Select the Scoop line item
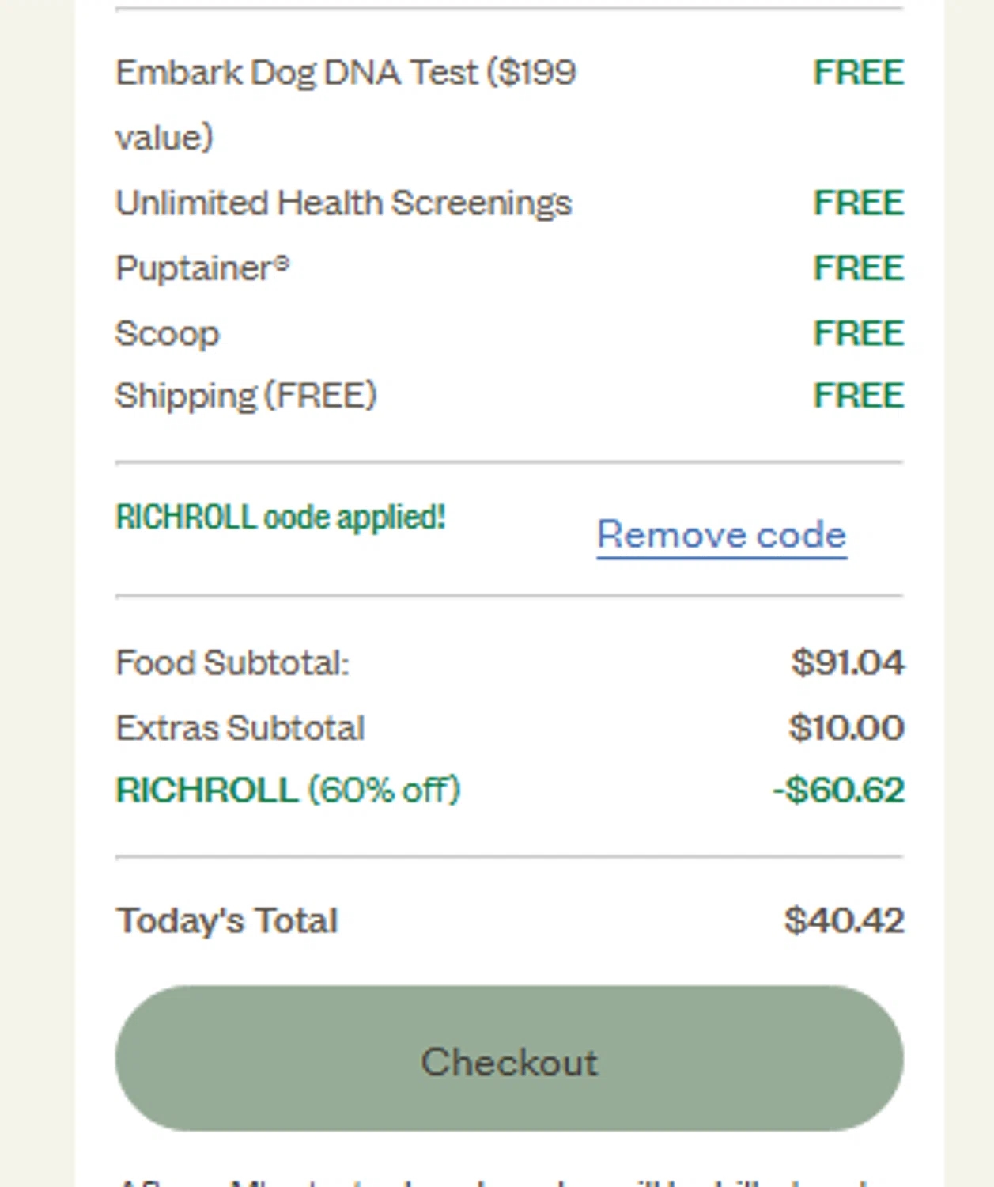 point(167,333)
